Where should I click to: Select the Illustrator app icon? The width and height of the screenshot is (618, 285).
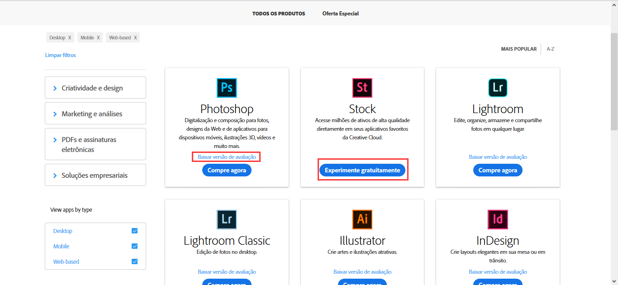pos(362,219)
